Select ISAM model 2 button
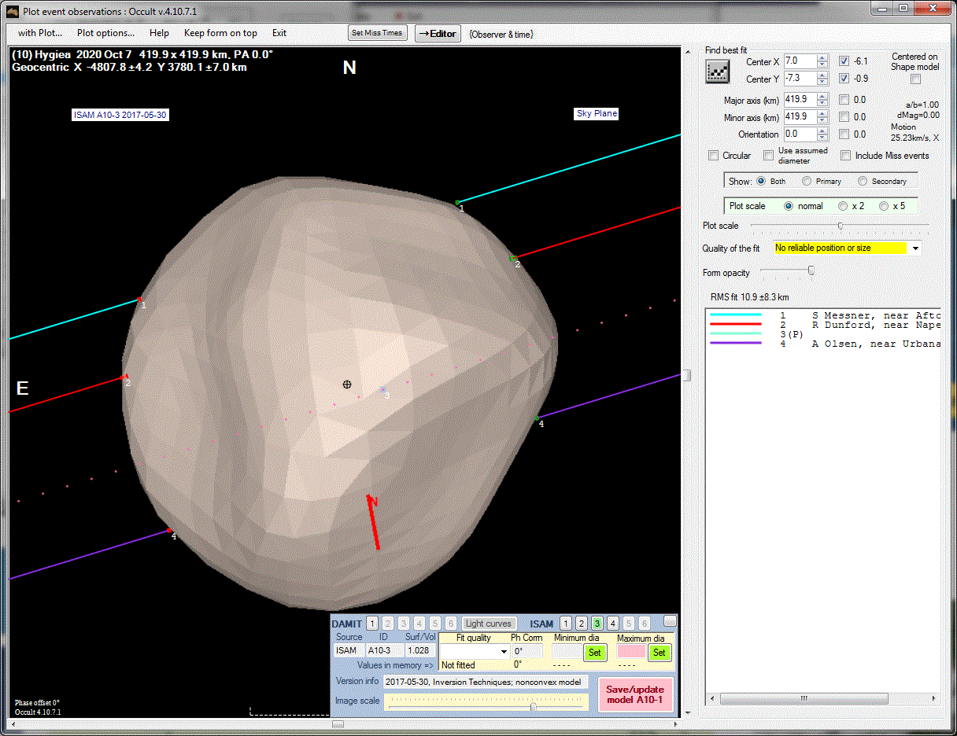Screen dimensions: 957x736 click(x=582, y=624)
